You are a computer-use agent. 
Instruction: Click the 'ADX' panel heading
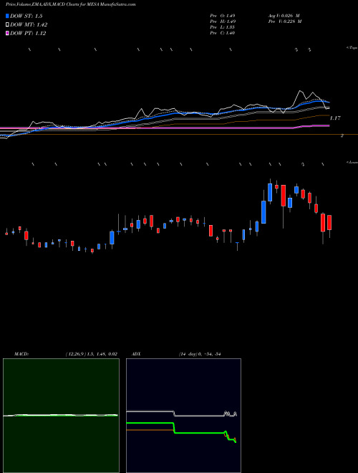pos(136,354)
